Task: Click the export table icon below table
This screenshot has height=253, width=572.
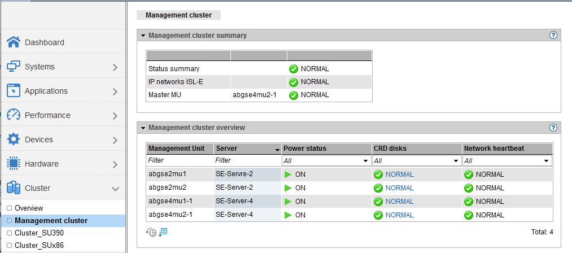Action: (163, 232)
